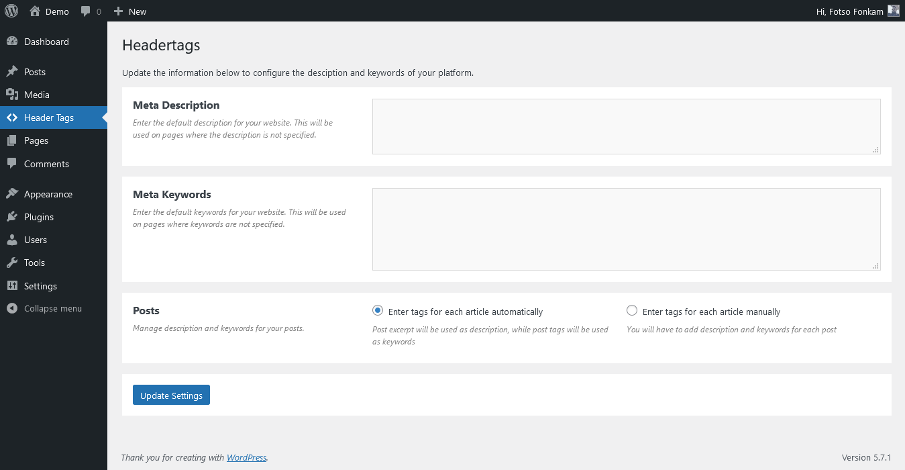The height and width of the screenshot is (470, 905).
Task: Follow the WordPress footer link
Action: [246, 458]
